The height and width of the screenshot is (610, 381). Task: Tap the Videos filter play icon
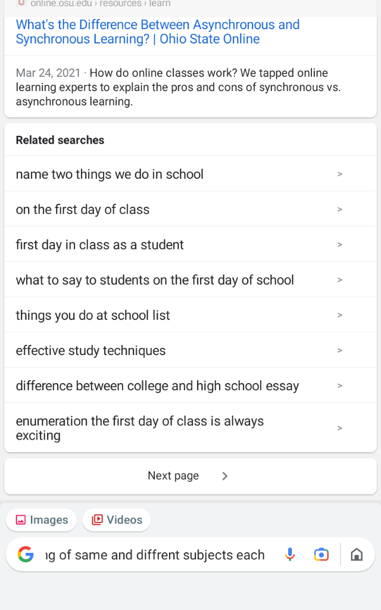click(x=97, y=520)
